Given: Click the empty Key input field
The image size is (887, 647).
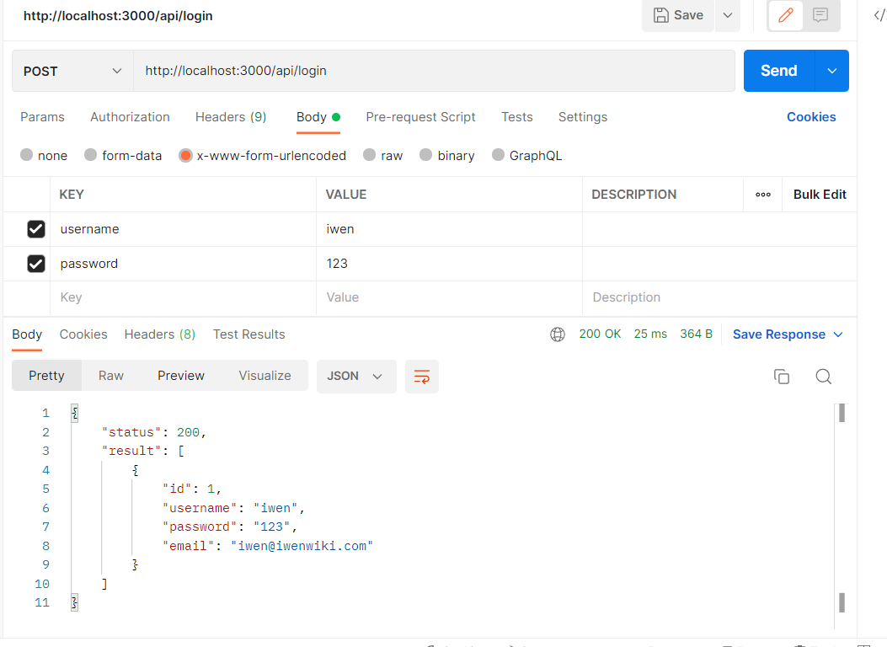Looking at the screenshot, I should [x=183, y=297].
